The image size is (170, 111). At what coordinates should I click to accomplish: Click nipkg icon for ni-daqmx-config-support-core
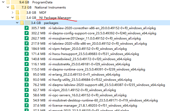(x=27, y=33)
